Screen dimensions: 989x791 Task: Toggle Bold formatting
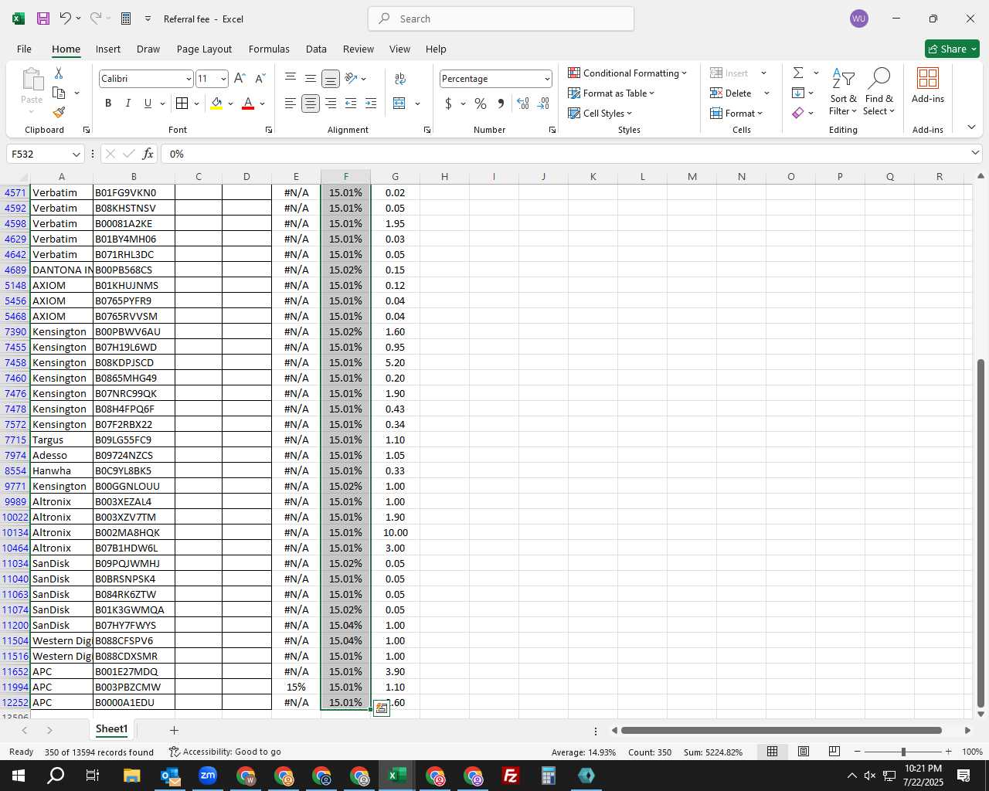[108, 104]
